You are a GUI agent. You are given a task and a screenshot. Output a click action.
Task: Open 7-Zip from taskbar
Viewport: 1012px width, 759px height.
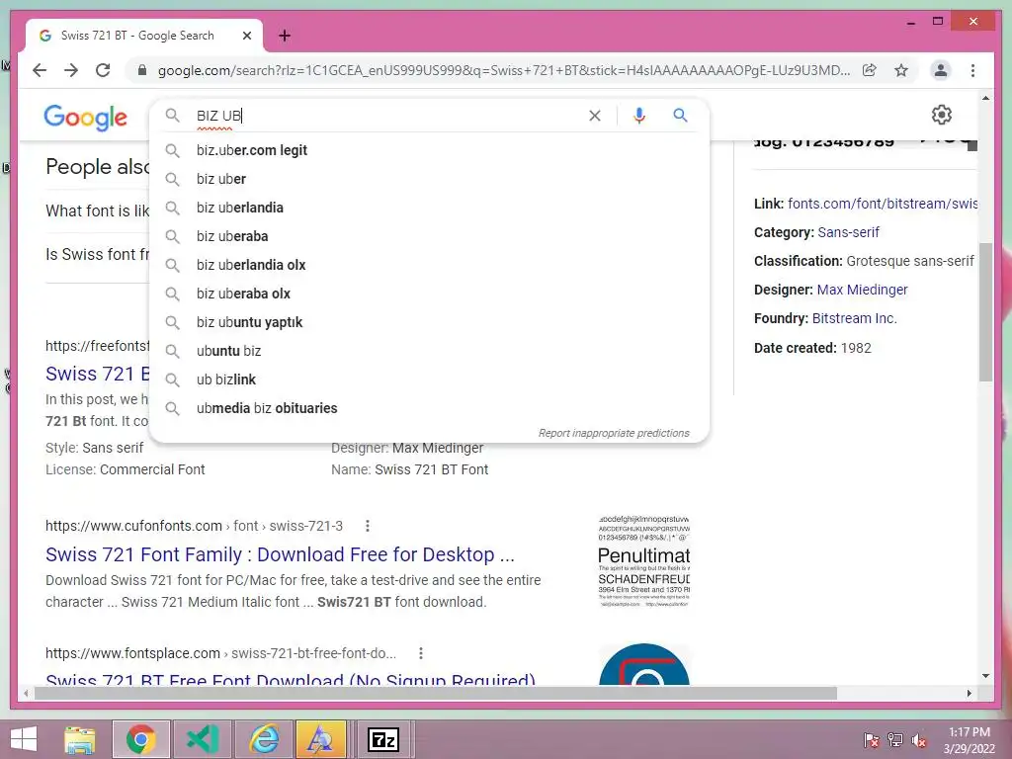pos(383,739)
